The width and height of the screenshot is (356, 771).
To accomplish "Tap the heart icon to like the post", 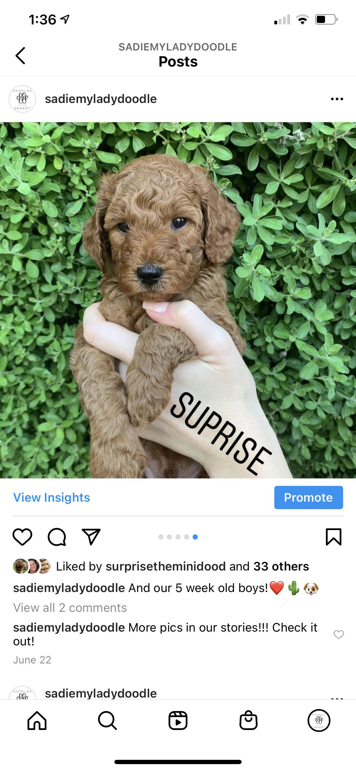I will click(x=22, y=537).
